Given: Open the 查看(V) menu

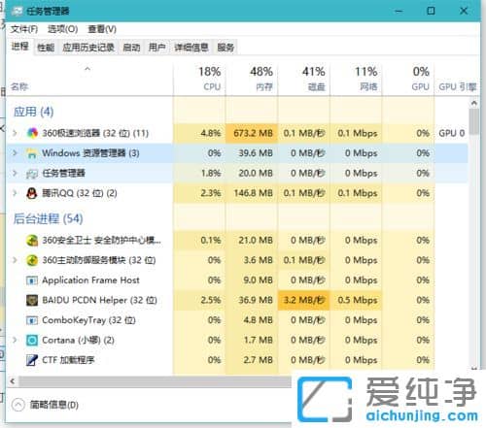Looking at the screenshot, I should coord(102,29).
